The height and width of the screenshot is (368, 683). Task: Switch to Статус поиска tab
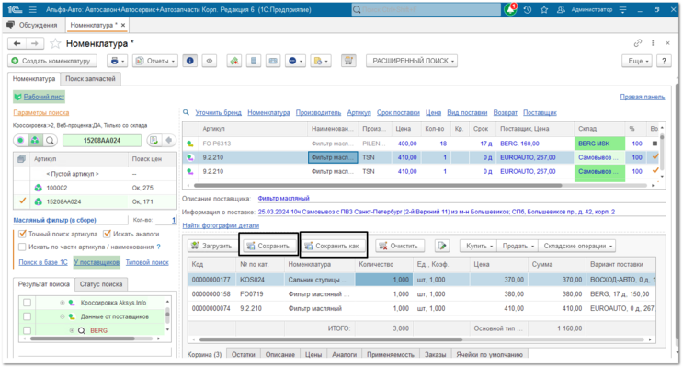click(101, 284)
